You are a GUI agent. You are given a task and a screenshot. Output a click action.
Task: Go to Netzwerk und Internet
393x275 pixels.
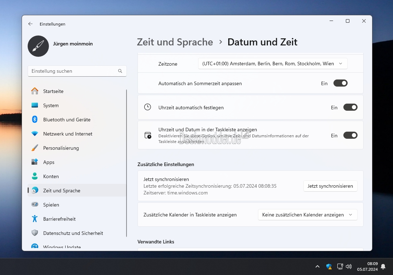(x=68, y=134)
